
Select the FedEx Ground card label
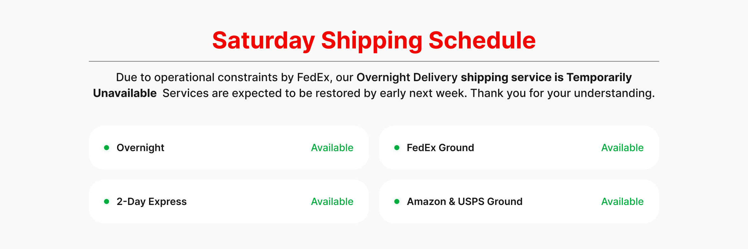440,148
